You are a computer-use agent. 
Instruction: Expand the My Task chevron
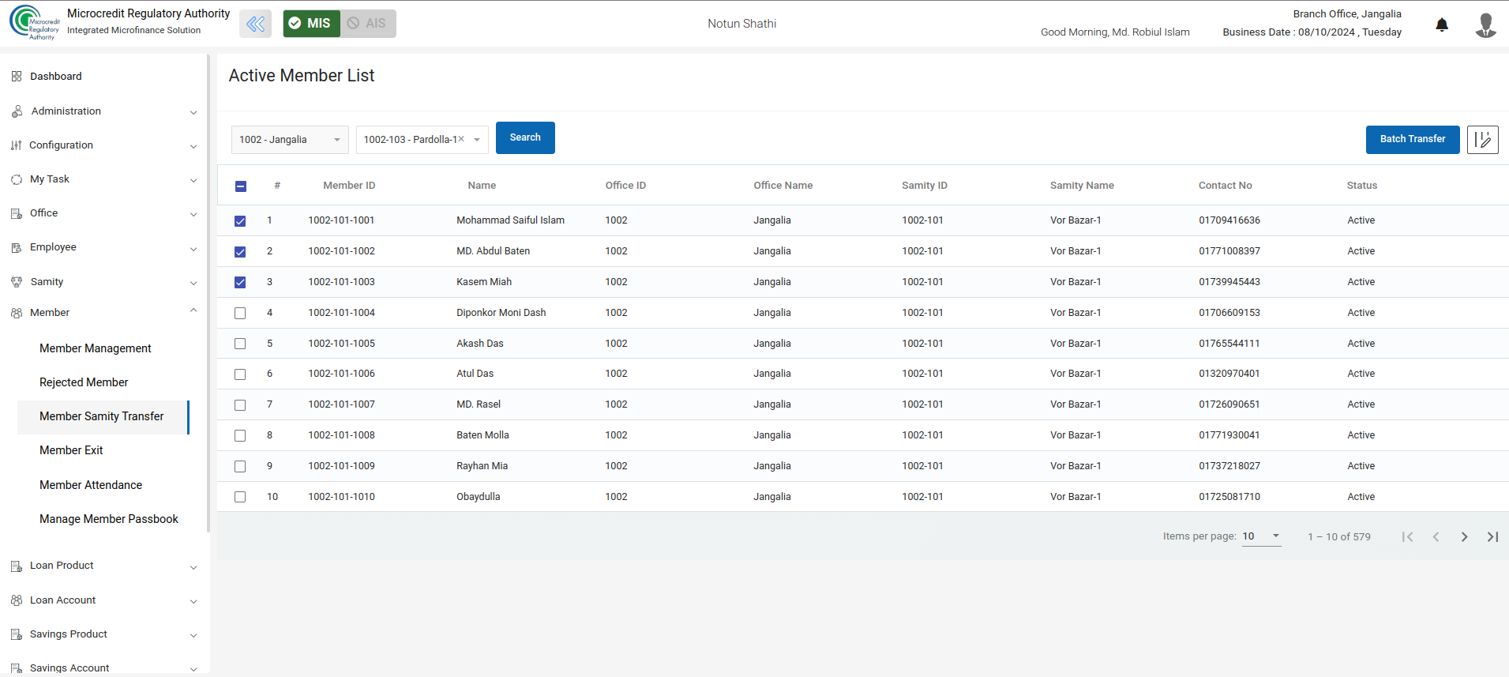click(193, 180)
